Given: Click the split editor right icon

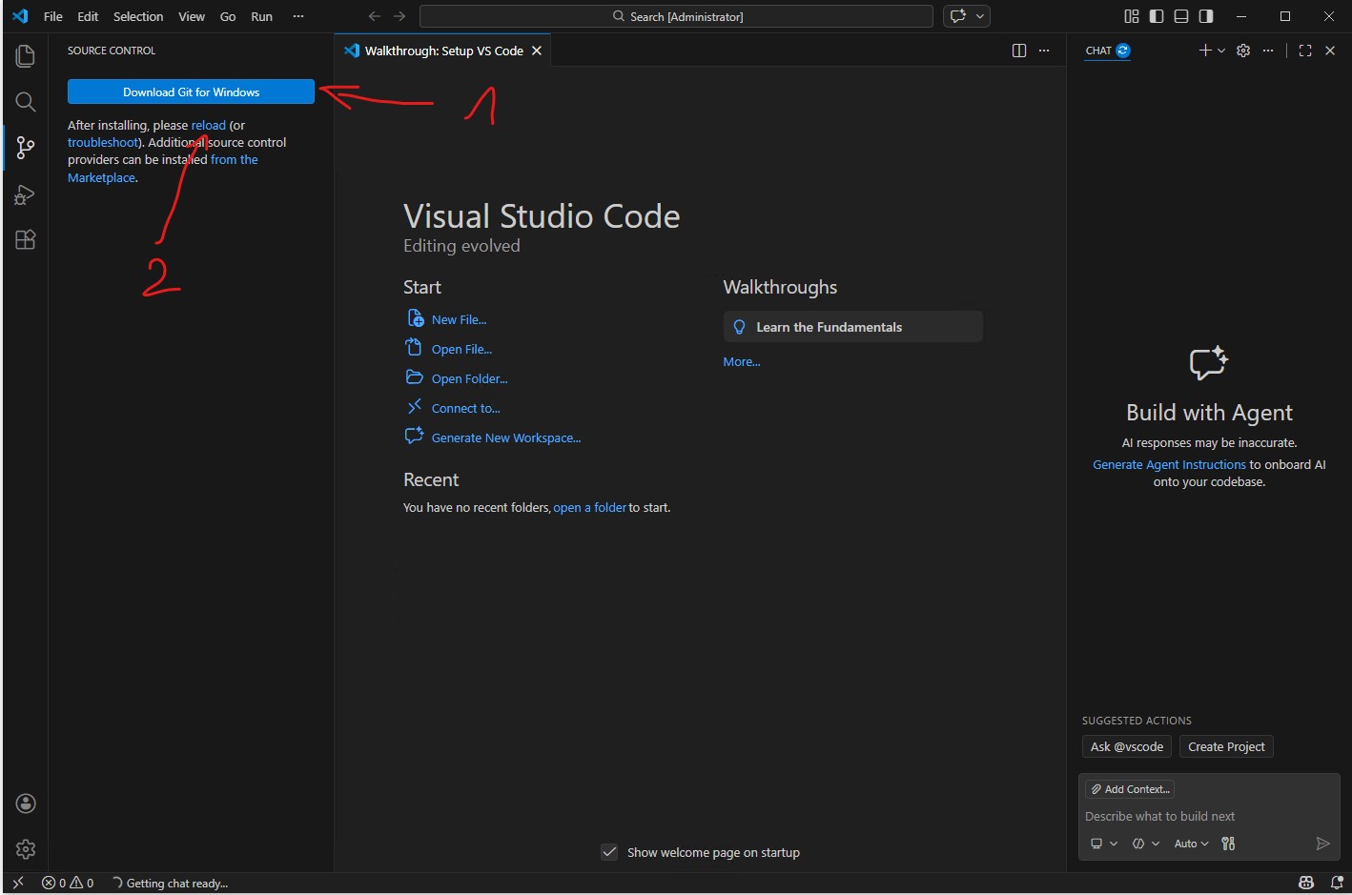Looking at the screenshot, I should point(1019,51).
